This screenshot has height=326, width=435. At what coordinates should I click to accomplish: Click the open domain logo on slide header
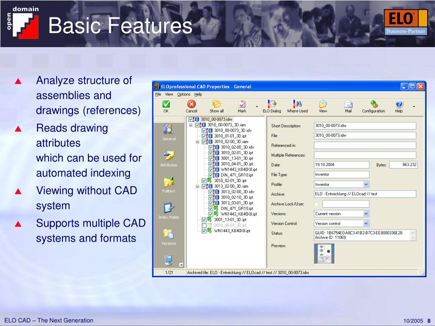click(x=23, y=23)
